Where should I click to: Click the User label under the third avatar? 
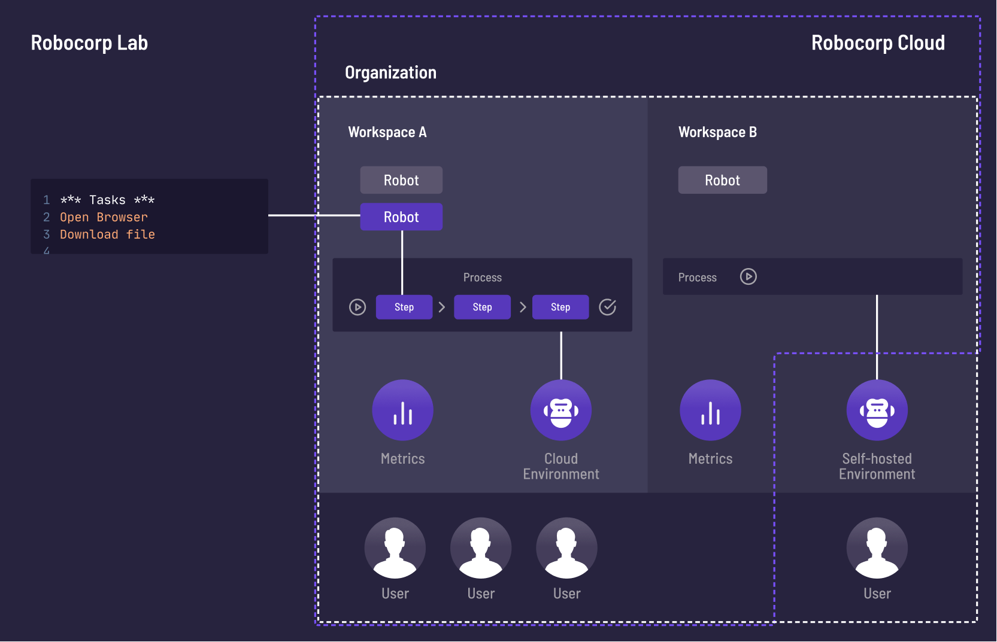click(x=566, y=594)
